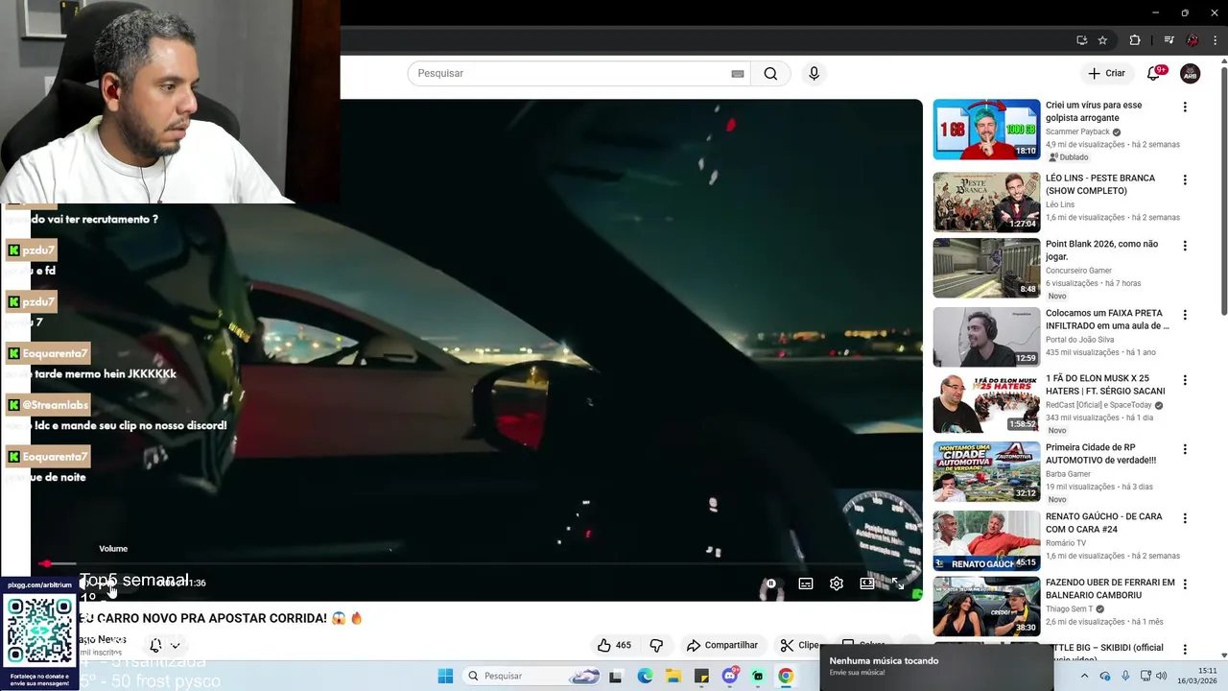The height and width of the screenshot is (691, 1228).
Task: Click the Windows taskbar Pesquisar search box
Action: pos(532,676)
